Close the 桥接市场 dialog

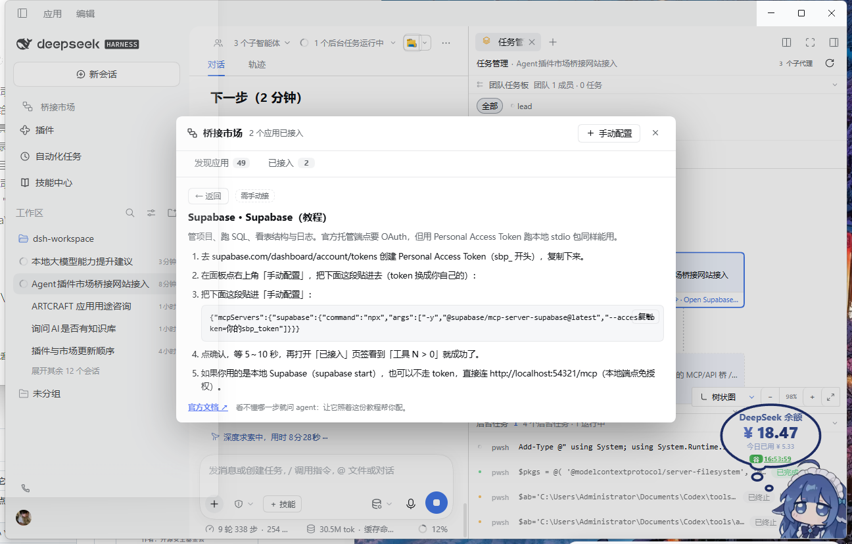pos(655,133)
